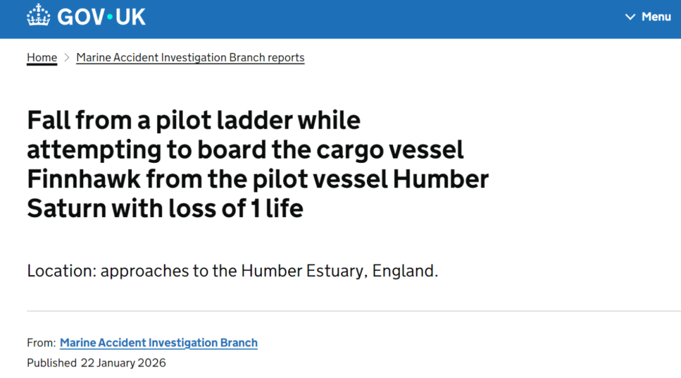Click the 22 January 2026 date
This screenshot has width=681, height=378.
click(x=123, y=363)
